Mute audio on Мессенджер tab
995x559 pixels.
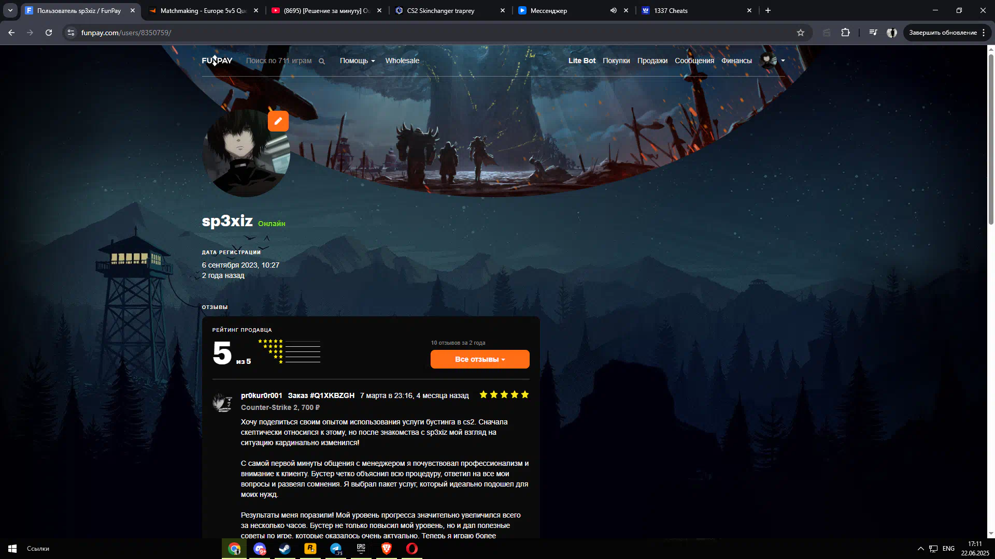[613, 10]
